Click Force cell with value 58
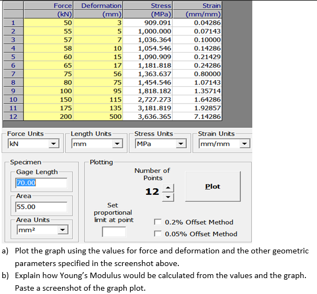Viewport: 317px width, 294px height. coord(48,48)
